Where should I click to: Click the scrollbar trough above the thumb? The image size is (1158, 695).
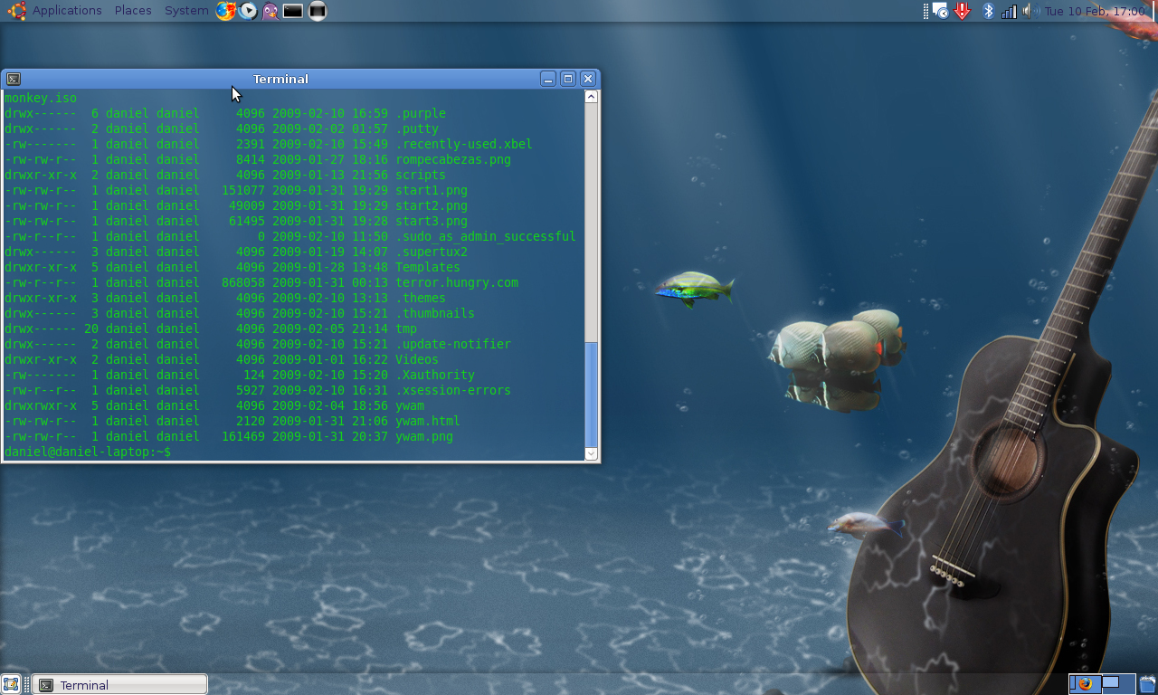[591, 222]
